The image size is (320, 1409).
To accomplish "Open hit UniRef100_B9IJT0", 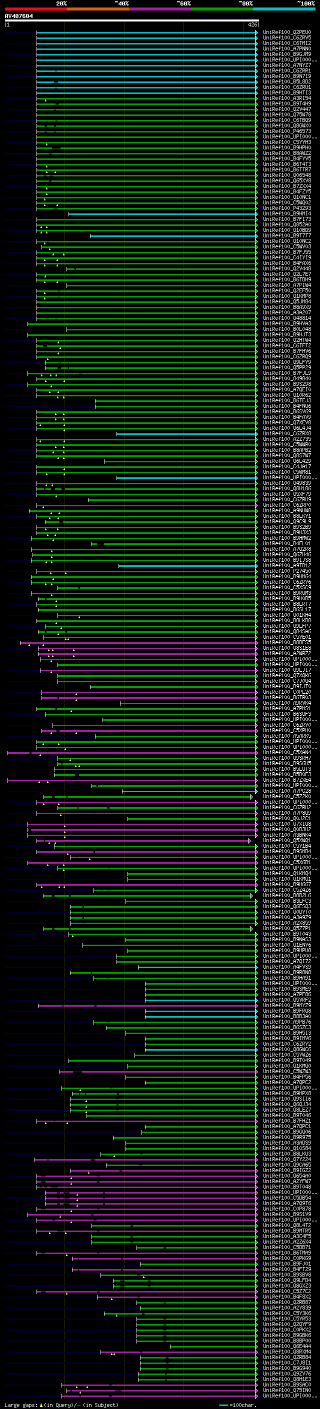I will click(x=287, y=686).
